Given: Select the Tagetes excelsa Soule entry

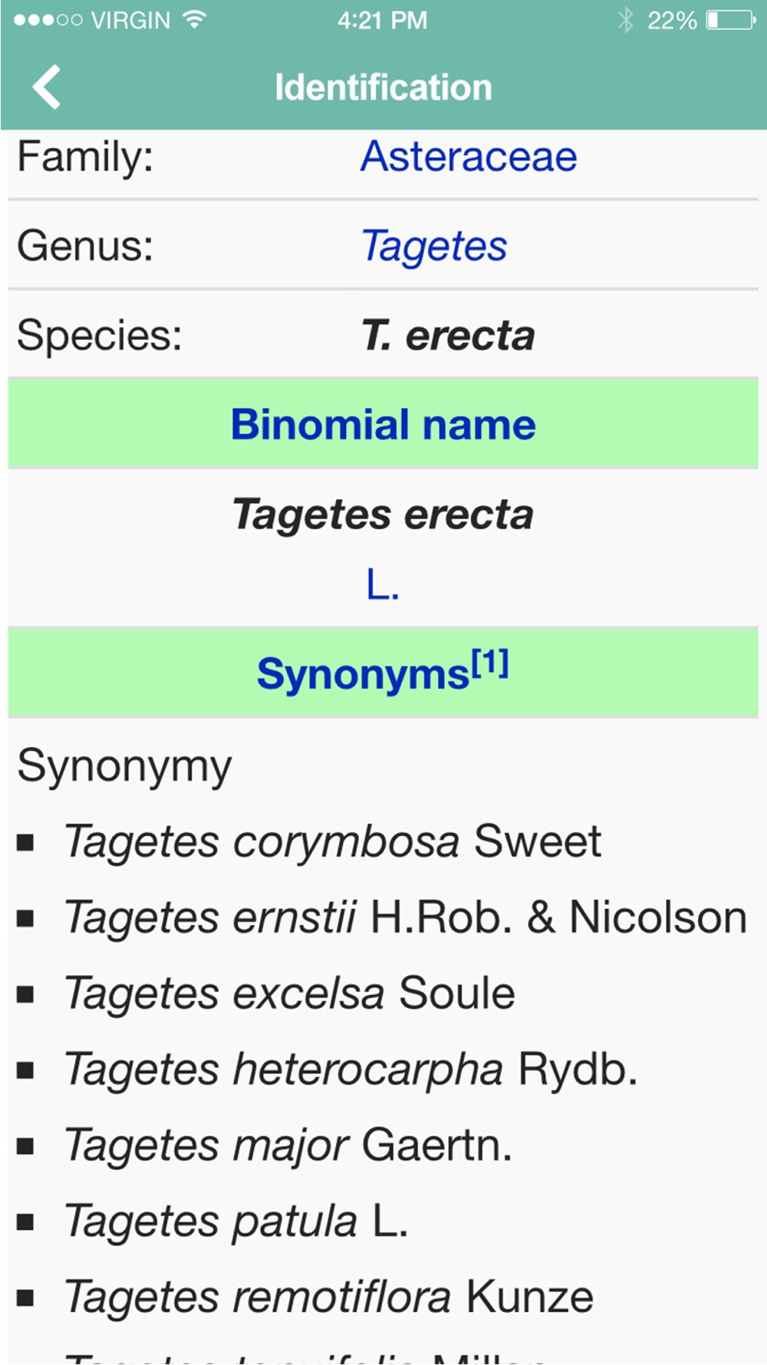Looking at the screenshot, I should coord(289,993).
